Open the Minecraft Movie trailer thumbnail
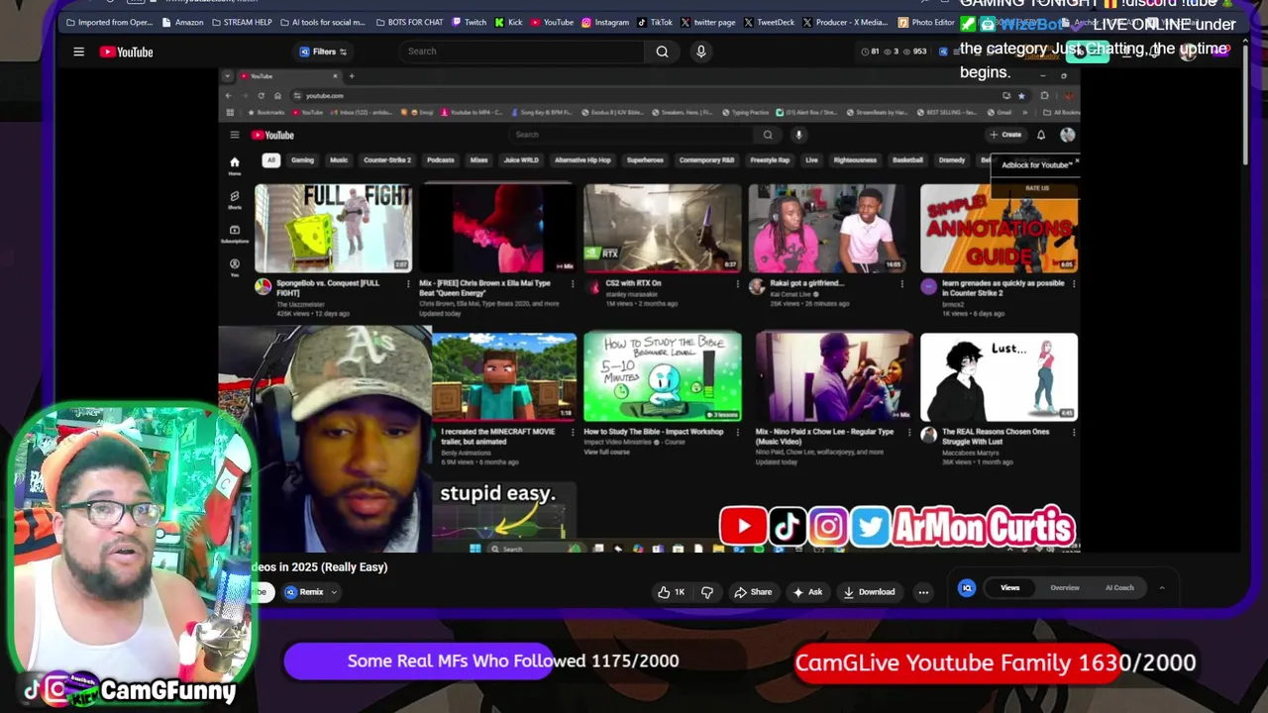Screen dimensions: 1268x713 tap(504, 377)
